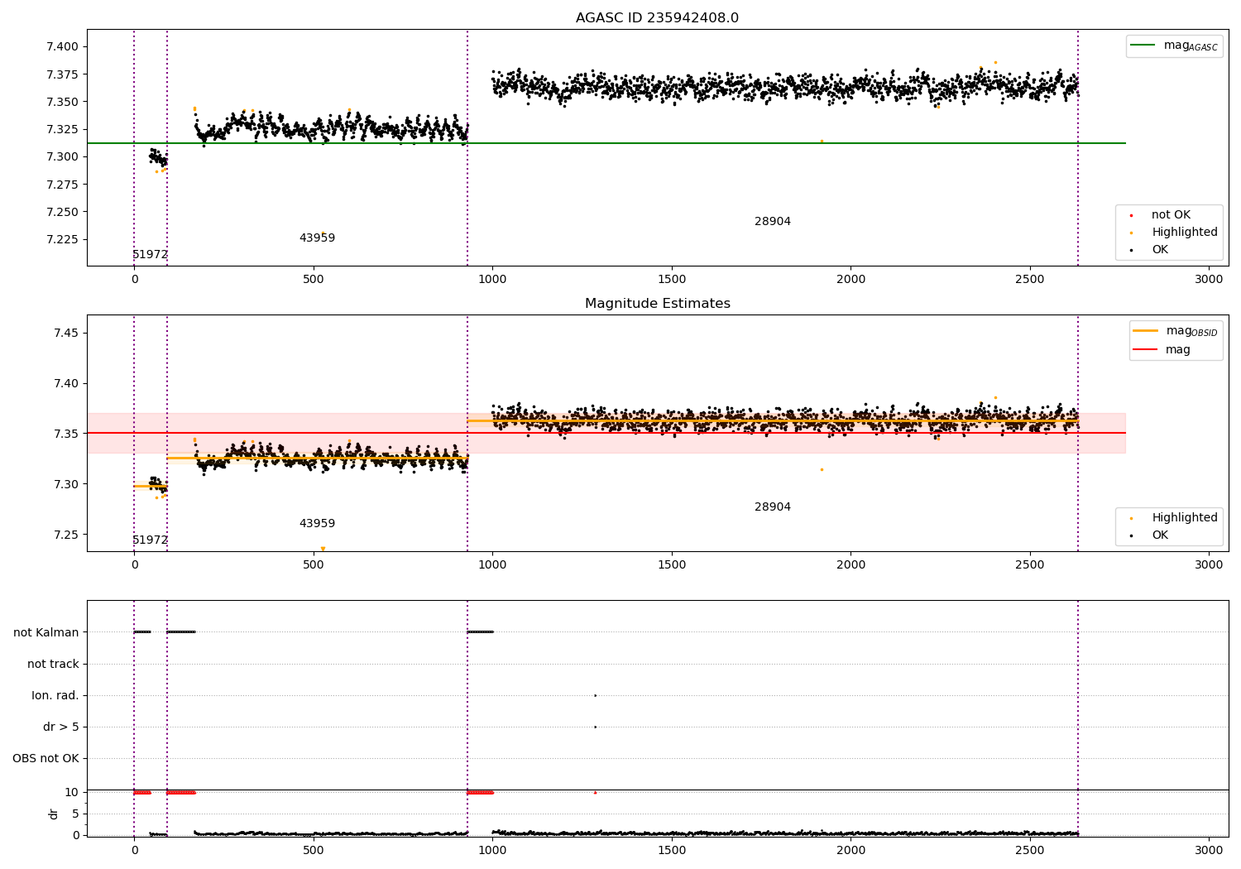Click the "Ion. rad." row label
The image size is (1241, 869).
pos(55,696)
